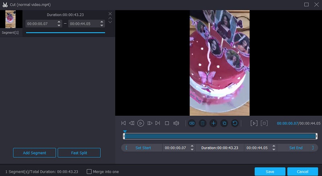Click the Duration:00:00:43.23 text in timeline controls
Screen dimensions: 322x176
(220, 148)
